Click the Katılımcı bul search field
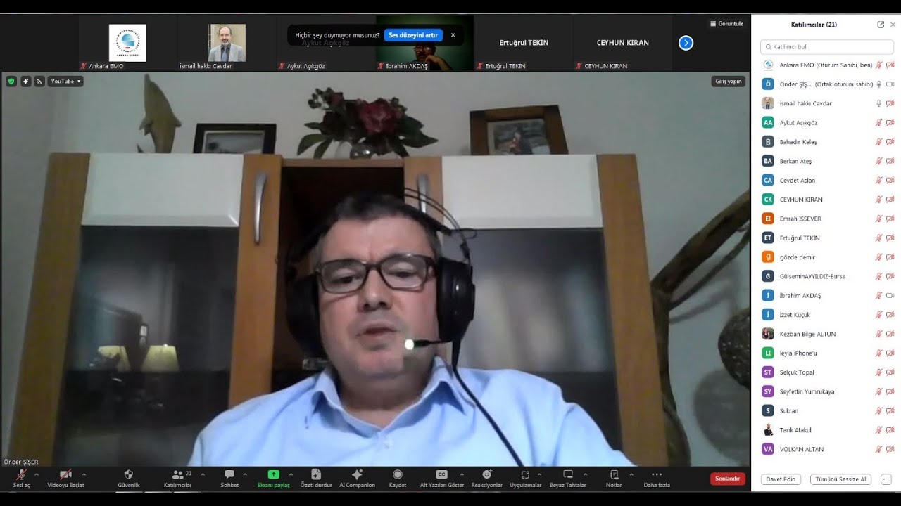Viewport: 901px width, 506px height. tap(827, 47)
